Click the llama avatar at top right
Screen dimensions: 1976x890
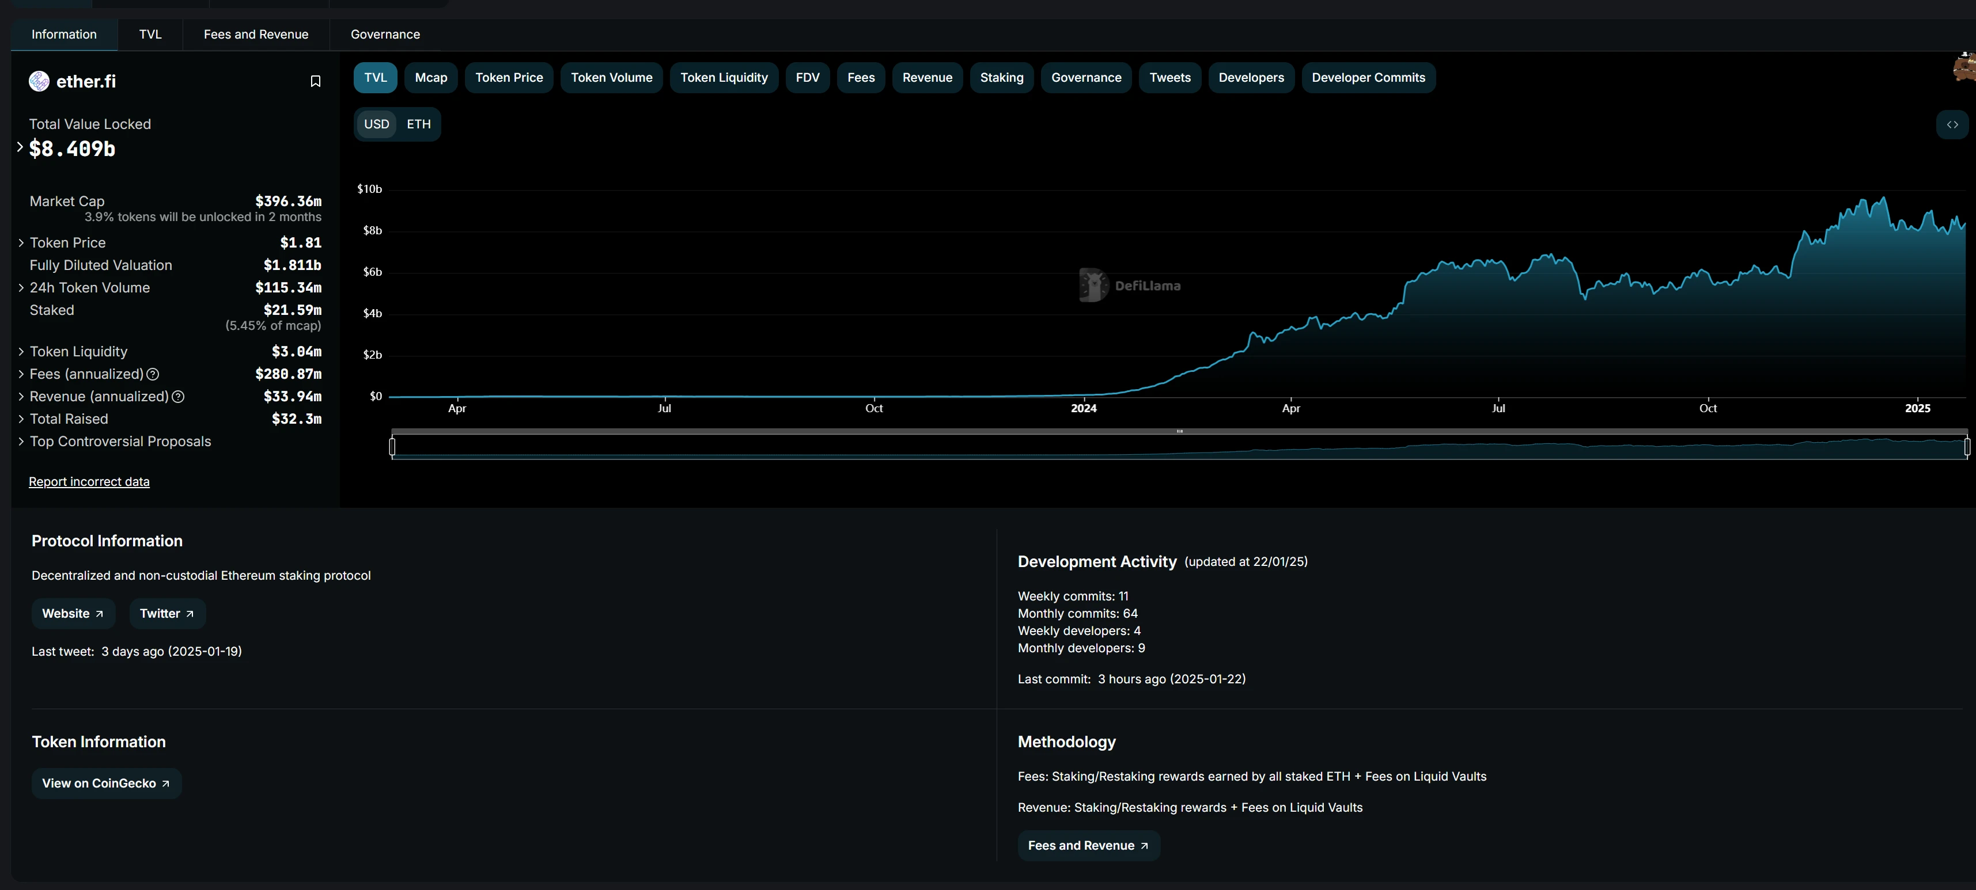point(1965,67)
